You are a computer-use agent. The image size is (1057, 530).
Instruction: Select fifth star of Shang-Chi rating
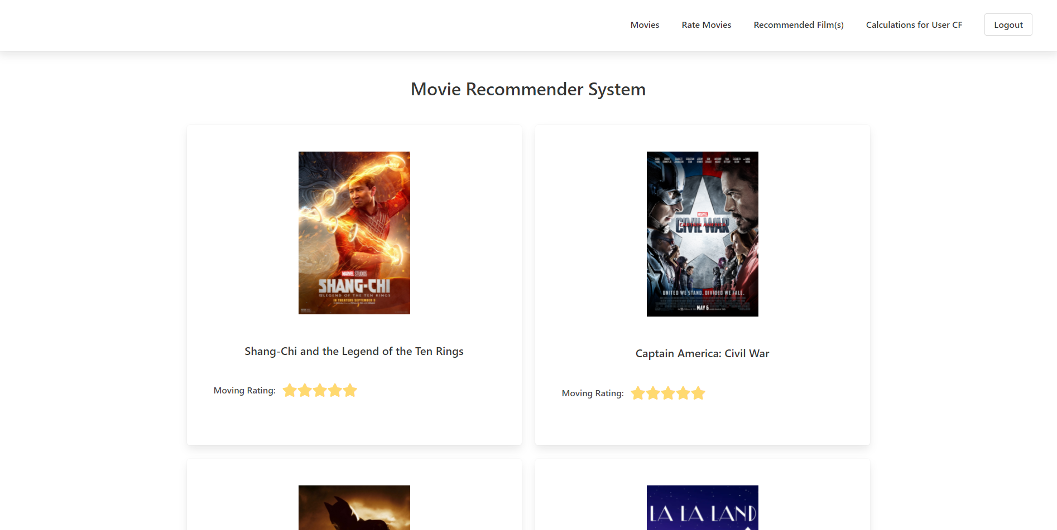(350, 390)
